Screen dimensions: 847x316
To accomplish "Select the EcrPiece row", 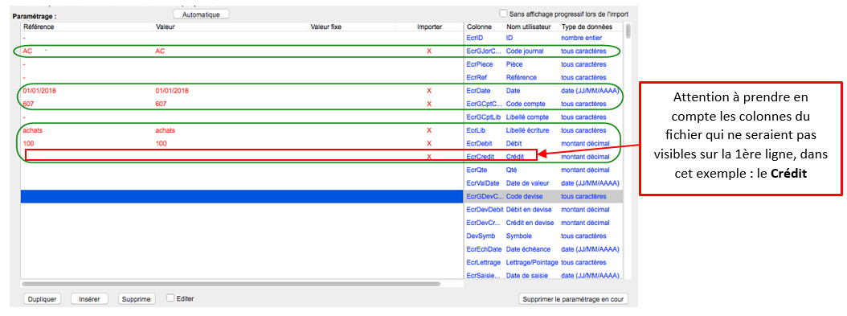I will coord(543,64).
